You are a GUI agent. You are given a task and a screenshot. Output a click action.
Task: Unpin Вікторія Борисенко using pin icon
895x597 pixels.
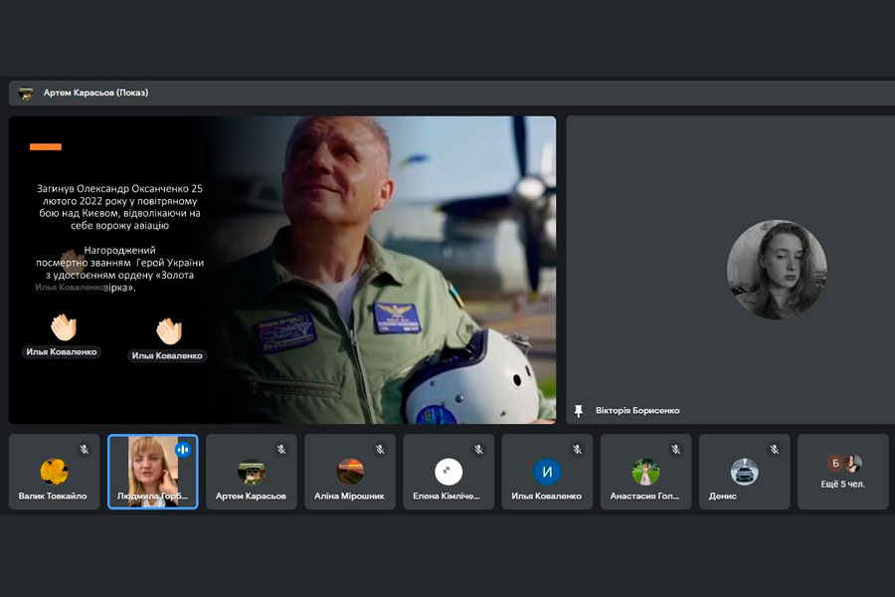[579, 411]
